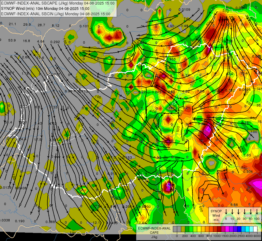Click the map value 28.7
262x241 pixels.
[x=41, y=25]
